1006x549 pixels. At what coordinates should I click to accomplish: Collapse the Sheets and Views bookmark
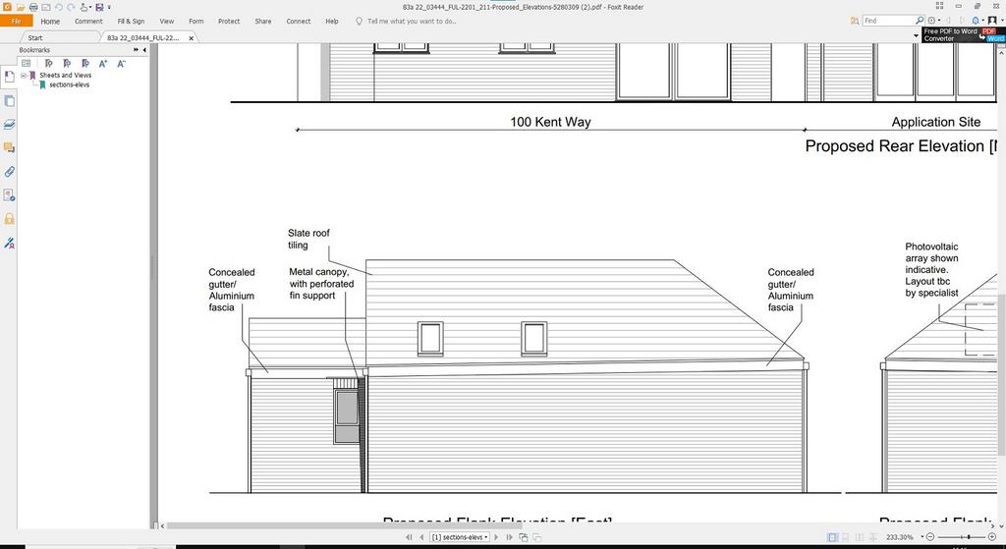[x=24, y=75]
